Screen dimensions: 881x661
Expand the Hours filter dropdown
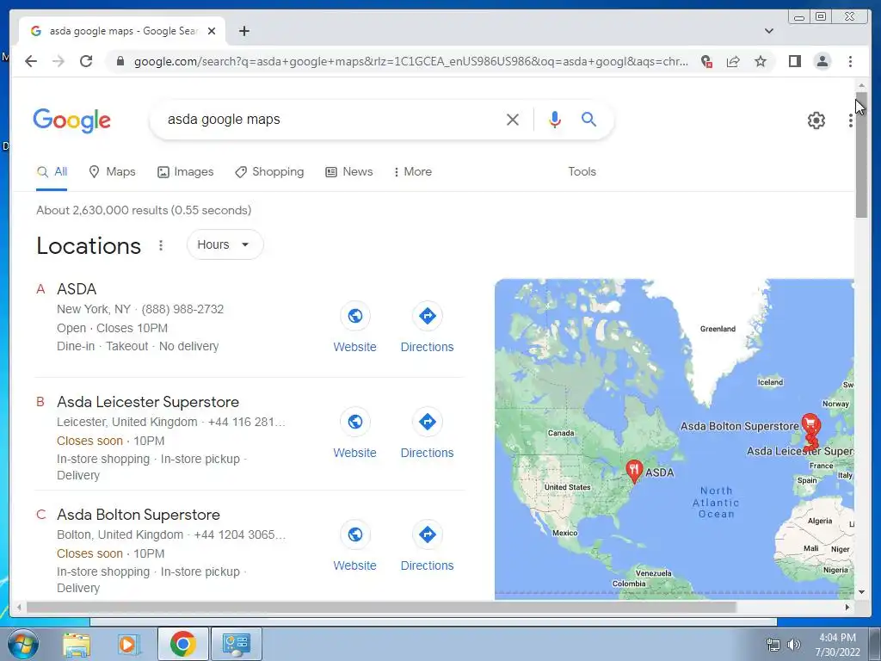tap(225, 244)
